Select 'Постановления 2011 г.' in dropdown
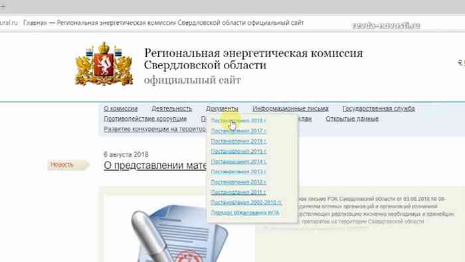 point(238,192)
